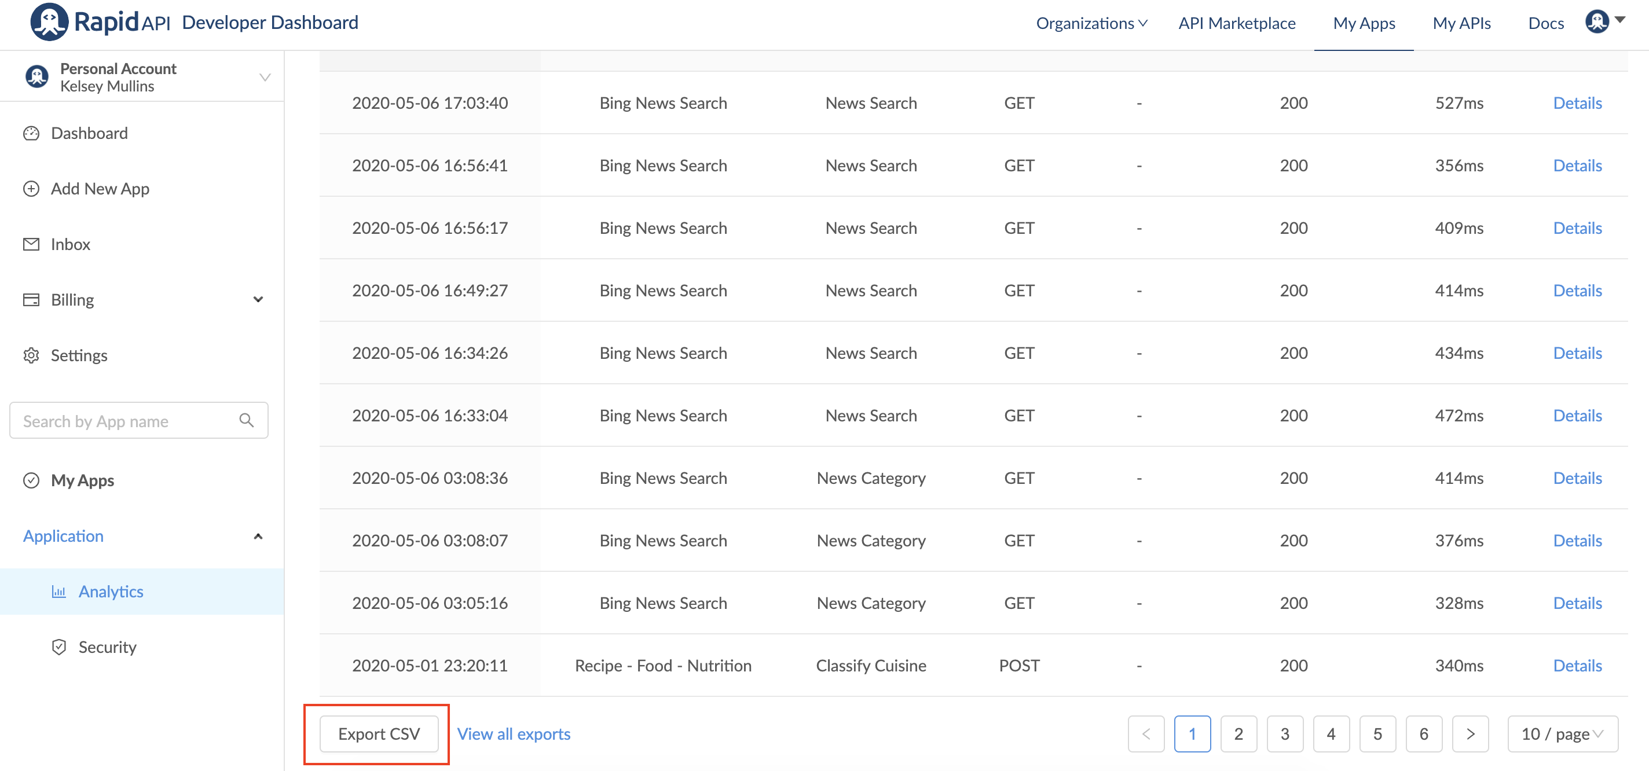Expand the Billing submenu
This screenshot has height=771, width=1649.
pos(258,299)
